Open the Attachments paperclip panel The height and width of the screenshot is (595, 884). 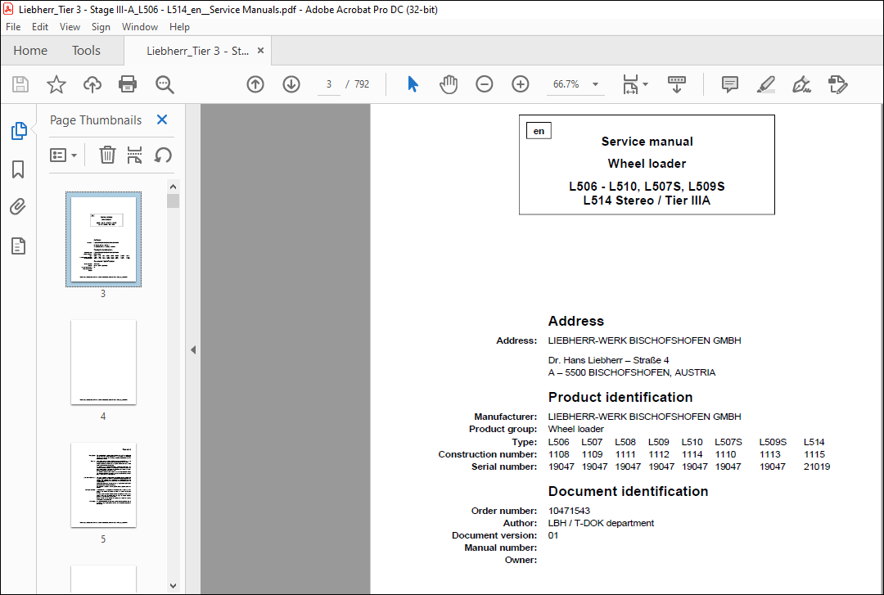tap(18, 207)
